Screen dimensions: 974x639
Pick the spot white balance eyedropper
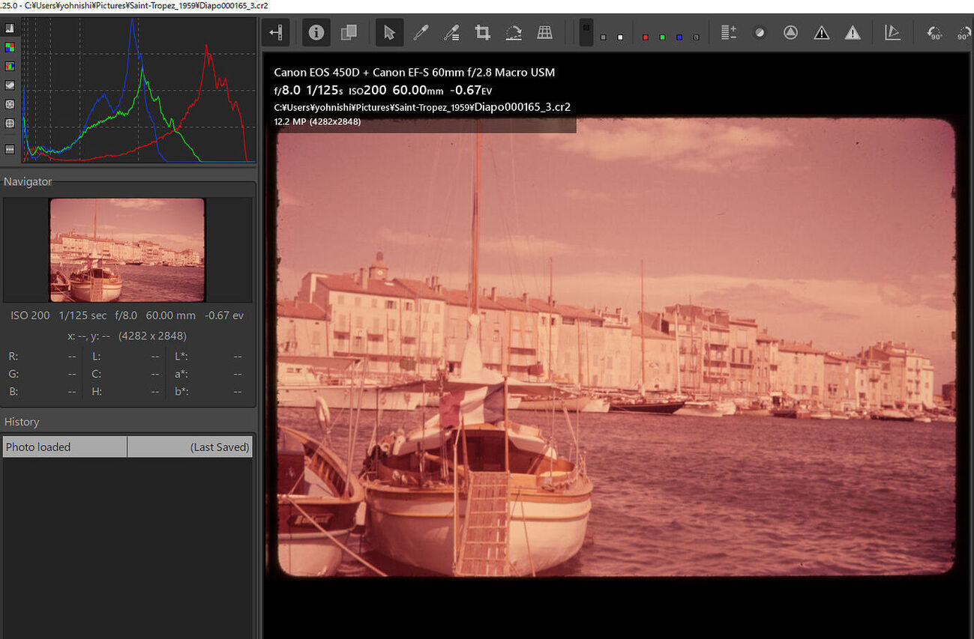pyautogui.click(x=421, y=32)
